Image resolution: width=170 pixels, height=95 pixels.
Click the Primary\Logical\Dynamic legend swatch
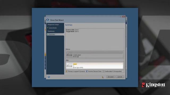pos(67,71)
